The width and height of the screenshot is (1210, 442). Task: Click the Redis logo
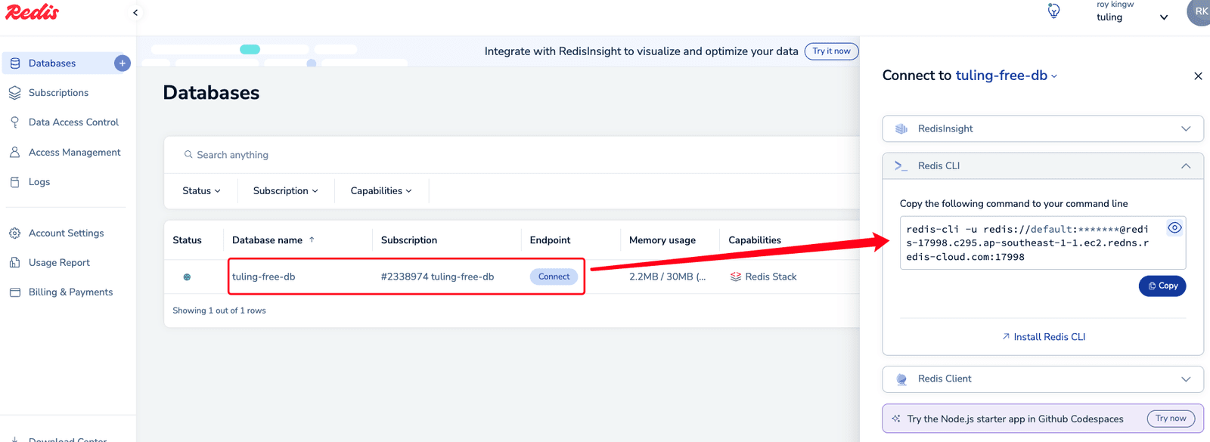click(32, 11)
